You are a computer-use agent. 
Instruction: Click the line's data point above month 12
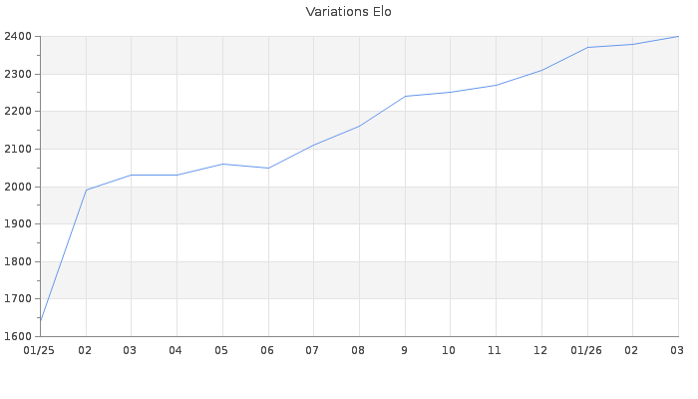pos(541,70)
